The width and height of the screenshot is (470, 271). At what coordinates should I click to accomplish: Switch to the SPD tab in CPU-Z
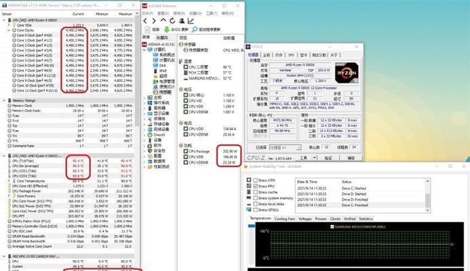(x=291, y=55)
